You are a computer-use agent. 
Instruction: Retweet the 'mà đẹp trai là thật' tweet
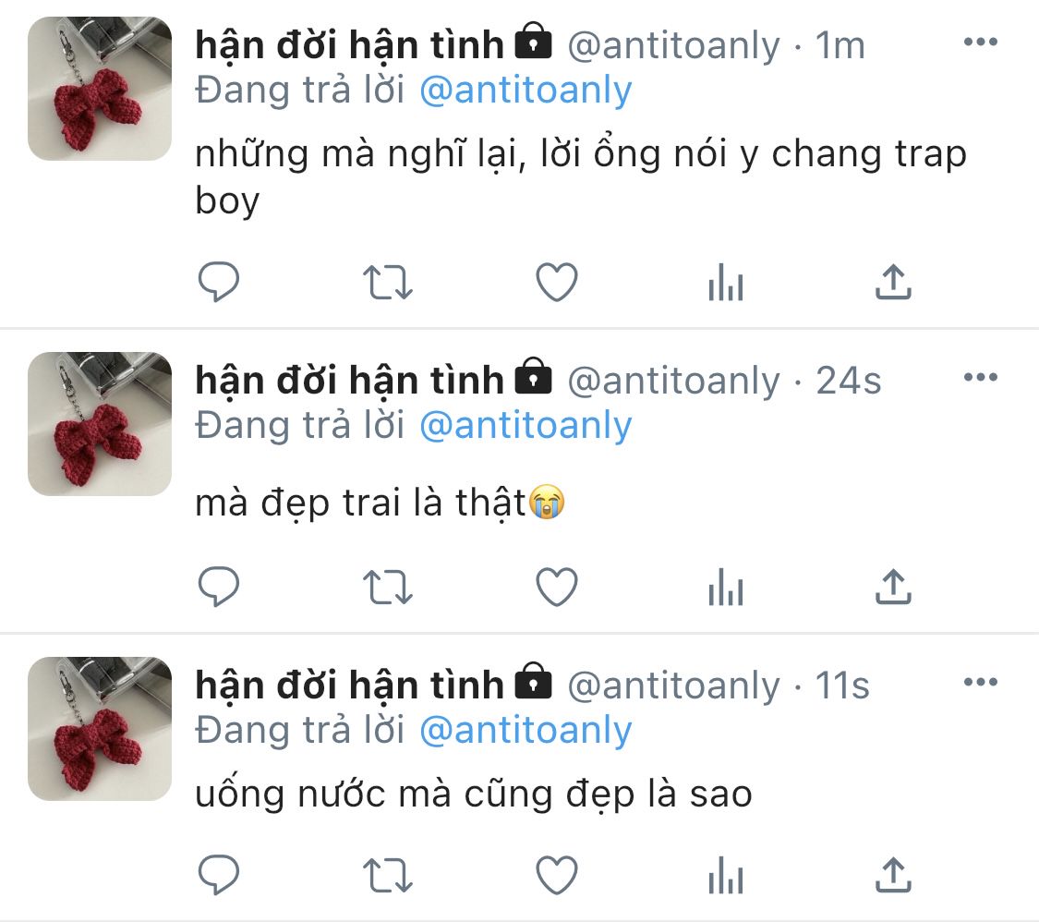point(388,588)
